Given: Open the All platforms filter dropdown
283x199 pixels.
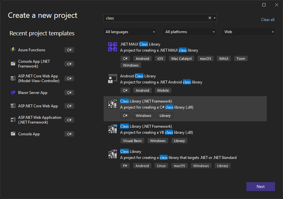Looking at the screenshot, I should (x=189, y=32).
